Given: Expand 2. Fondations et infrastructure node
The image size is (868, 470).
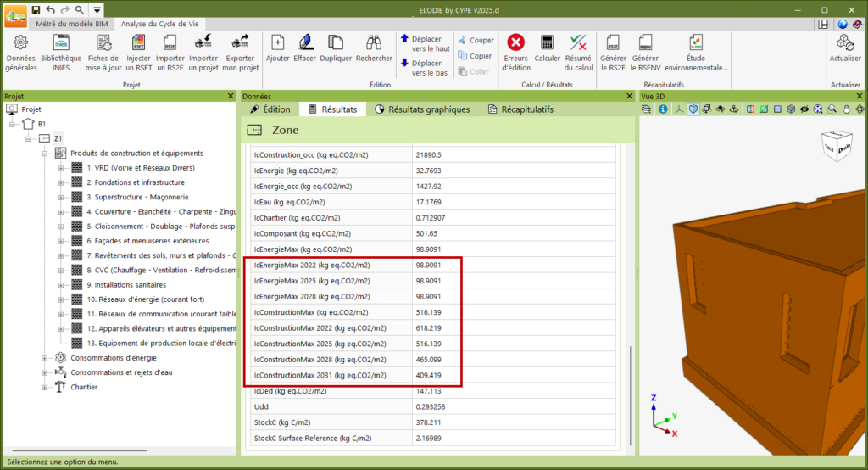Looking at the screenshot, I should click(61, 182).
